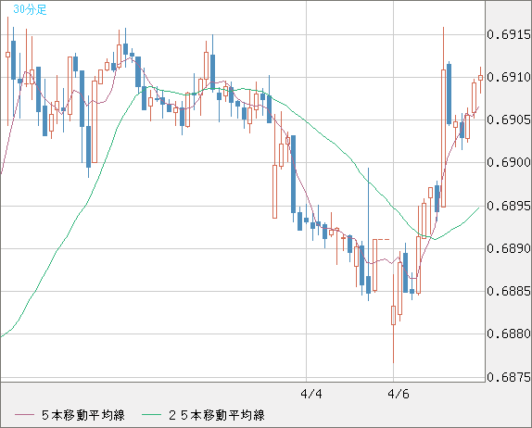Viewport: 532px width, 428px height.
Task: Click the 30分足 timeframe label
Action: 30,9
